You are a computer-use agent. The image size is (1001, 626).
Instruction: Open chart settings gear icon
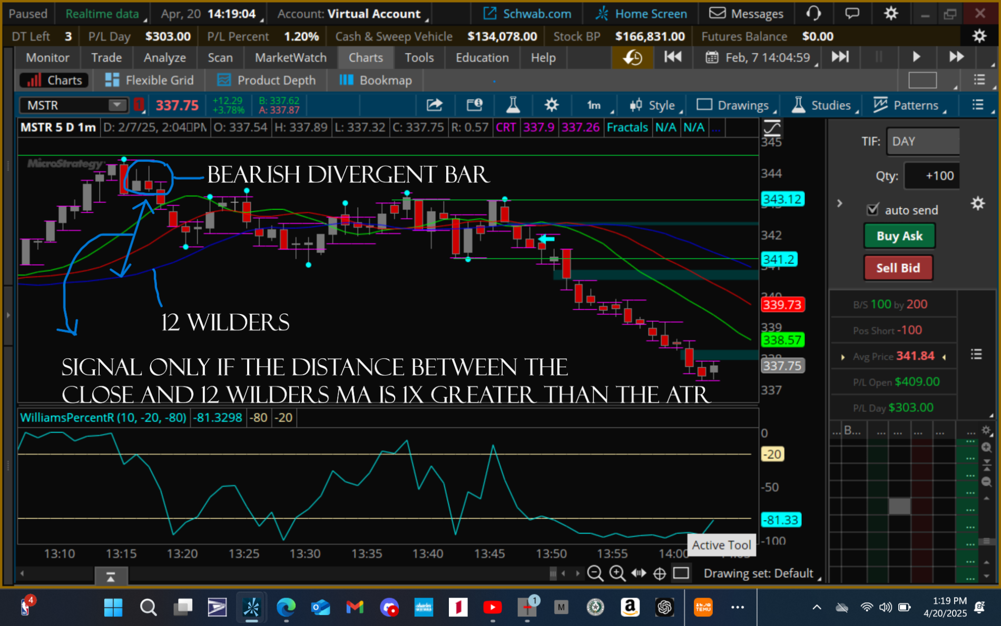pos(551,105)
